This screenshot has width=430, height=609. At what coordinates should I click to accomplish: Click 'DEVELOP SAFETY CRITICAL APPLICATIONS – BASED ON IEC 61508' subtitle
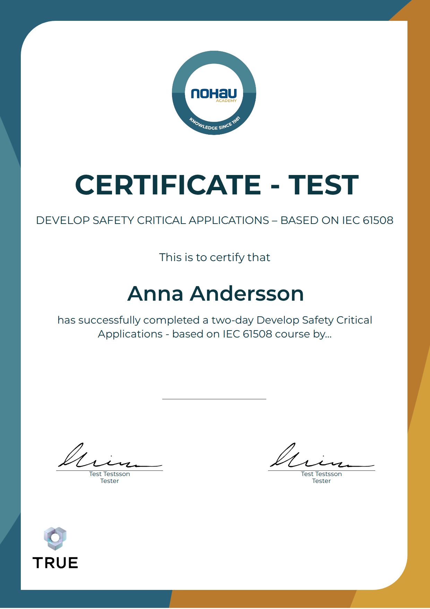click(x=215, y=220)
